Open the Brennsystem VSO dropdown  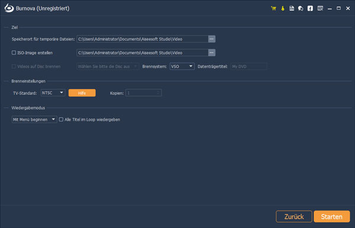pos(182,66)
